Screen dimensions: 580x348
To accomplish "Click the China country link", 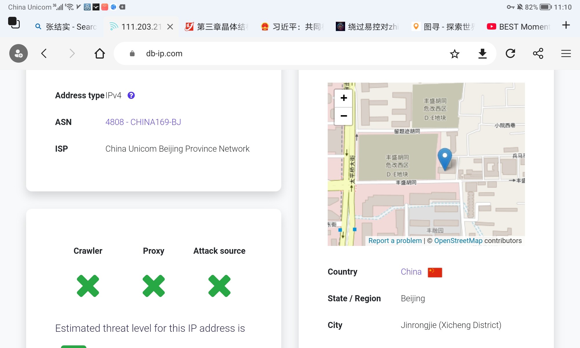I will pos(411,272).
